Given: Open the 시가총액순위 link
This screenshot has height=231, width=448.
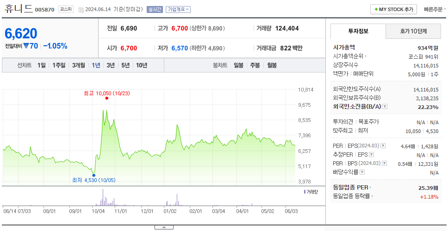Looking at the screenshot, I should coord(348,56).
